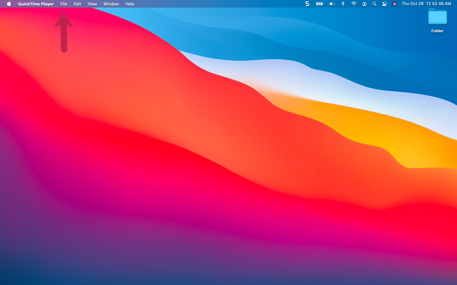Select the Folder icon on the desktop

437,17
